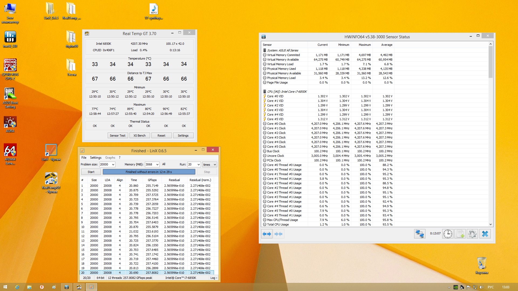Reset the HWiNFO clock timer icon
This screenshot has width=518, height=291.
pos(448,234)
